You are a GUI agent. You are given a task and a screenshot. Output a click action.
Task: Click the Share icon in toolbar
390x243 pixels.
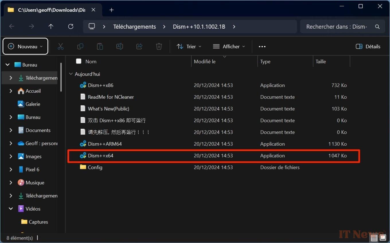pyautogui.click(x=139, y=46)
